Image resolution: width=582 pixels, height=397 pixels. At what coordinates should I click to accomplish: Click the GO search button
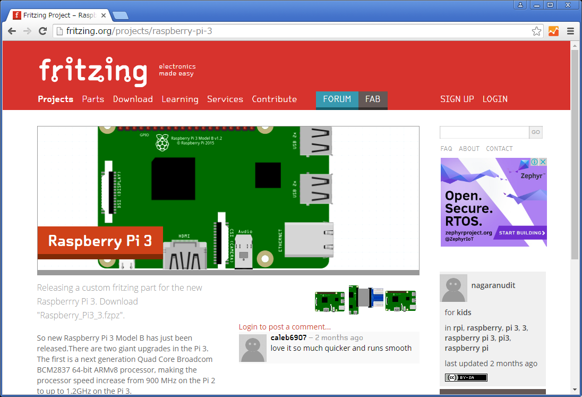(x=536, y=132)
